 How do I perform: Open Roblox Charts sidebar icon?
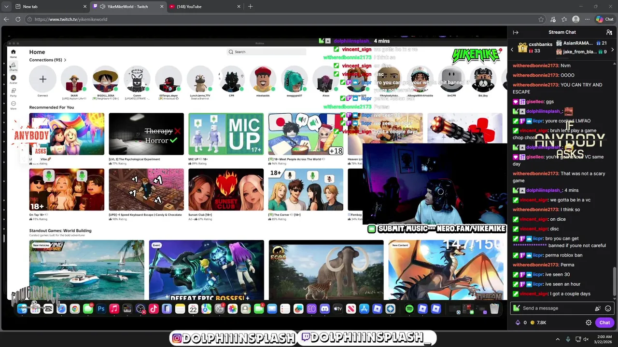click(x=13, y=66)
